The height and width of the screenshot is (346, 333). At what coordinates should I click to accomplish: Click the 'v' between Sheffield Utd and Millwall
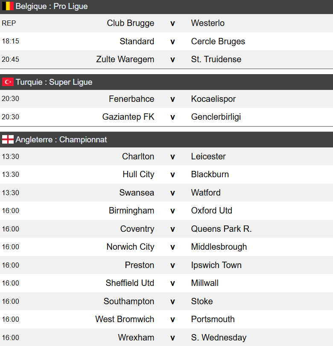tap(172, 283)
